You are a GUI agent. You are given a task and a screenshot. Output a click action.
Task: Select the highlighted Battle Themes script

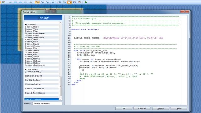click(x=42, y=99)
